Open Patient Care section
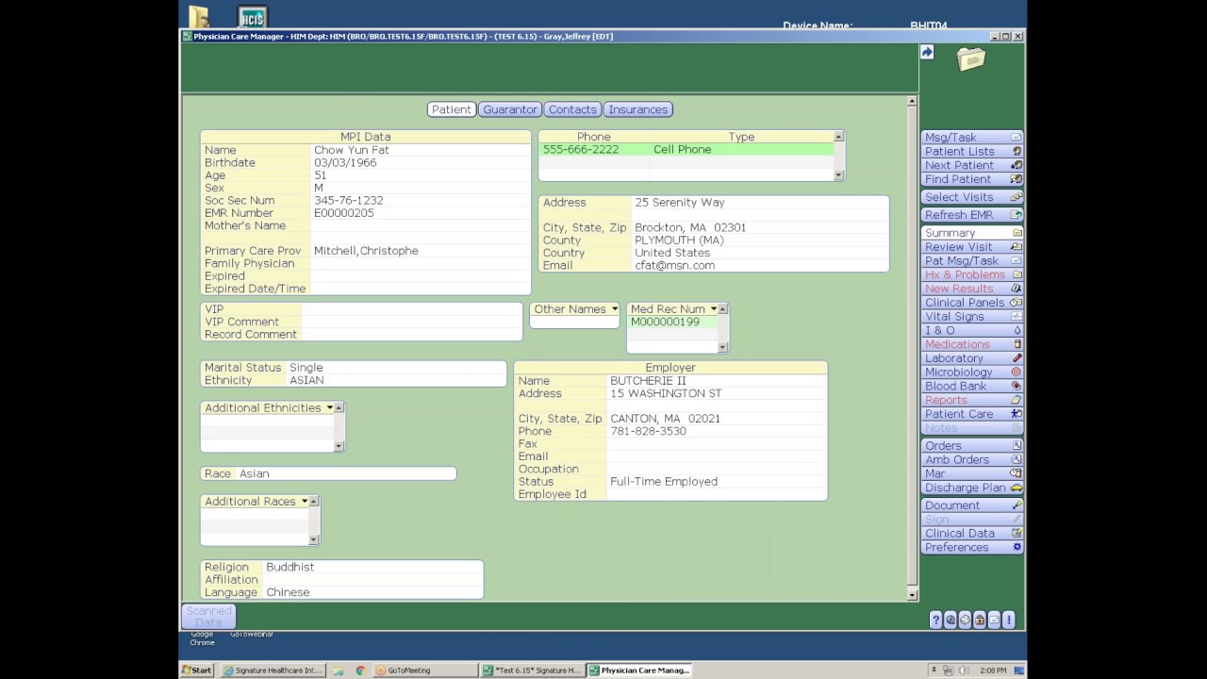This screenshot has width=1207, height=679. (x=972, y=414)
